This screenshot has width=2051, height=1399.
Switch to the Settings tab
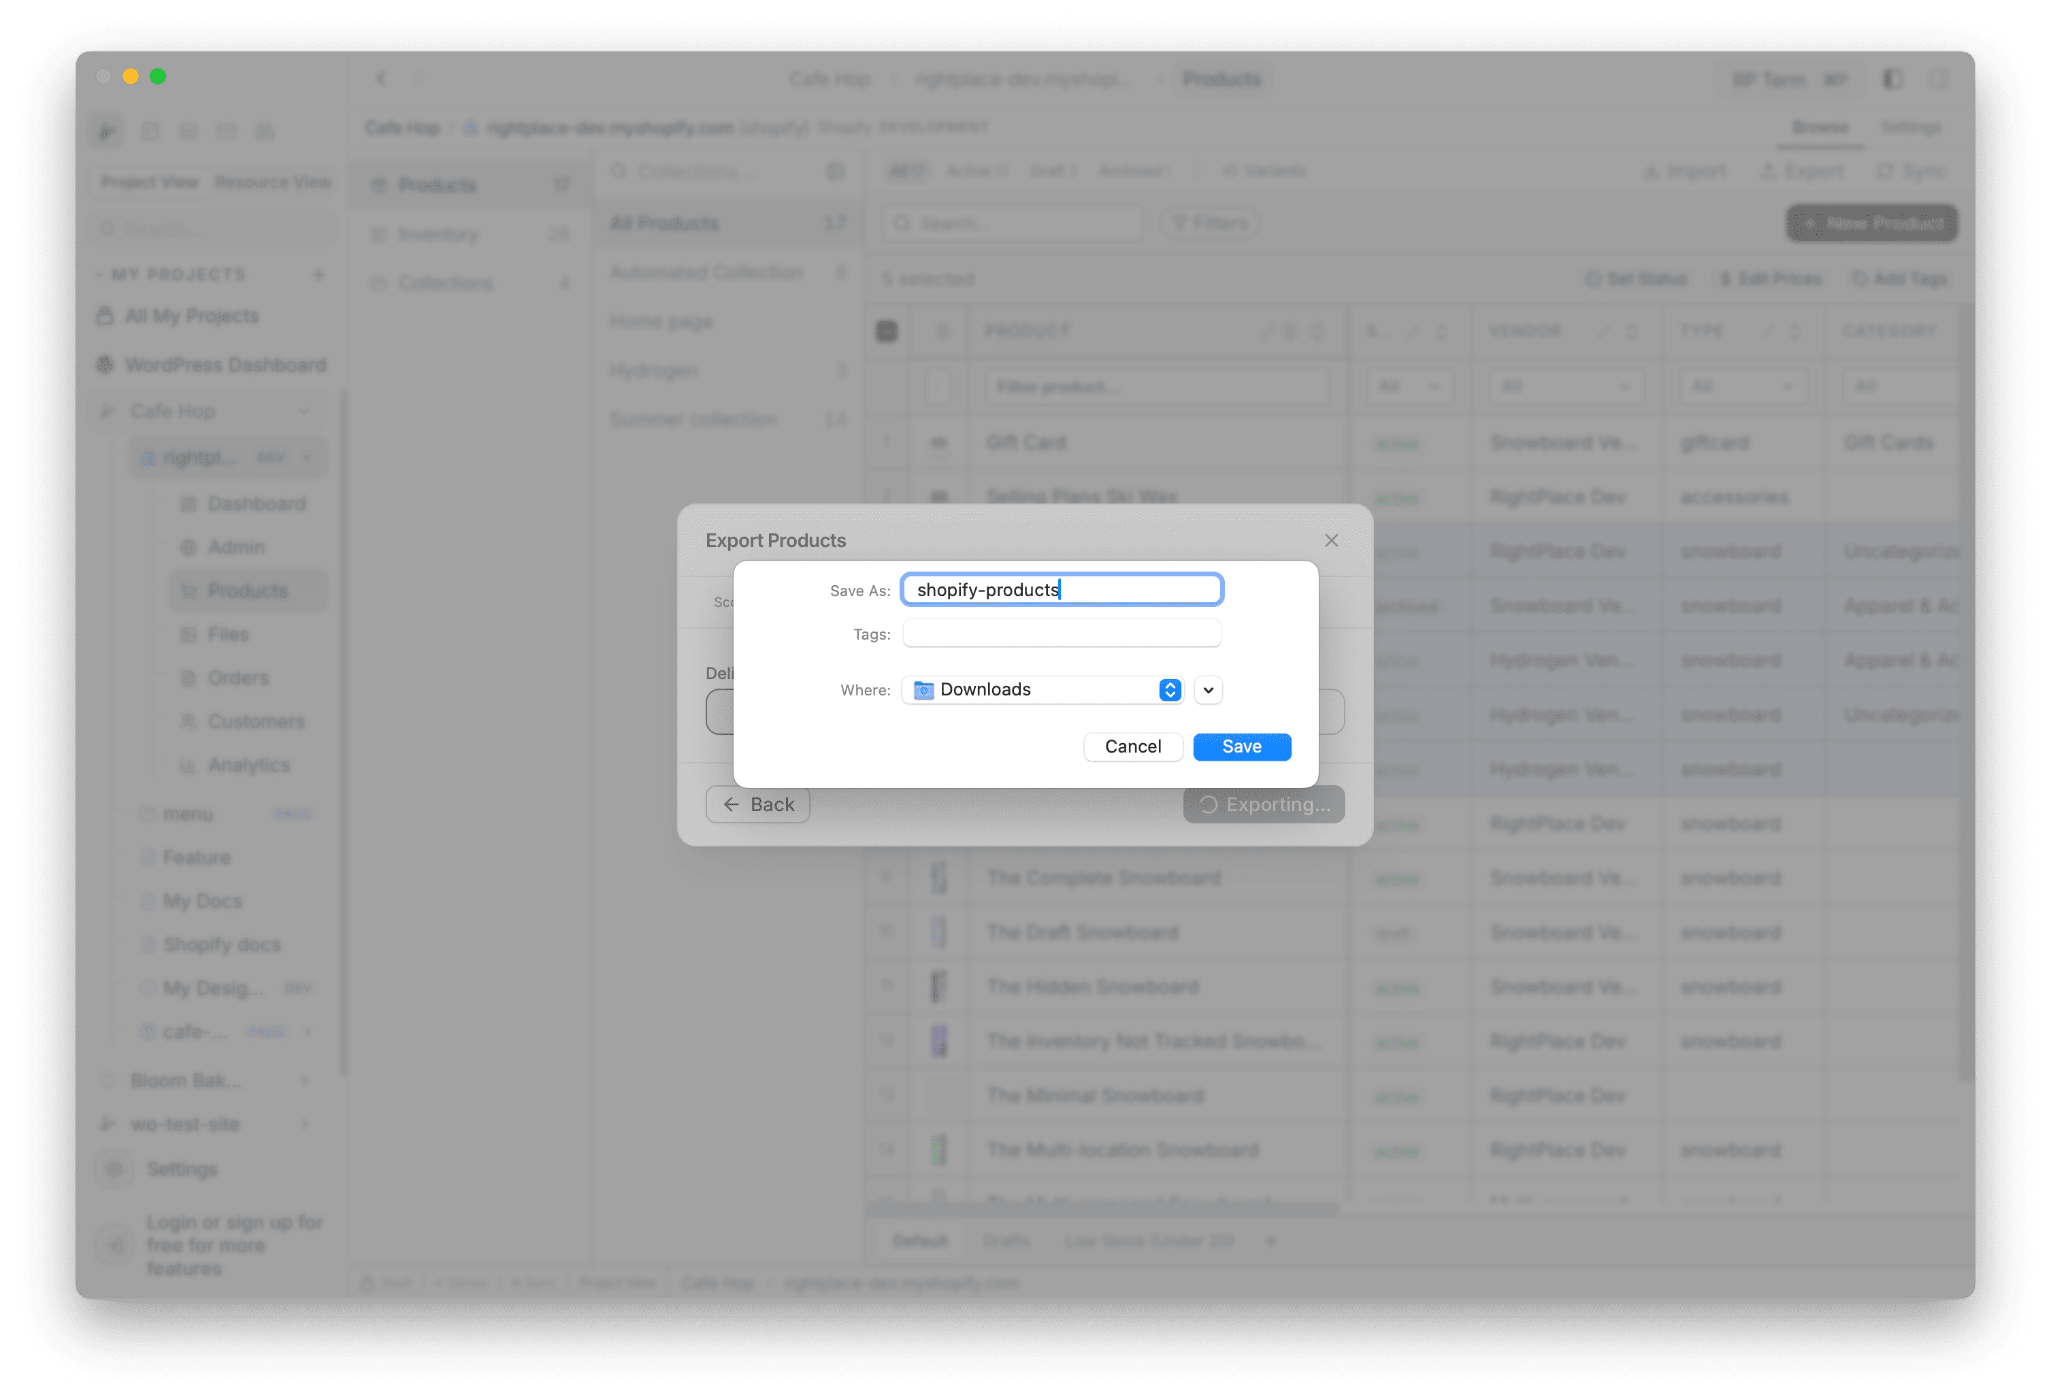pyautogui.click(x=1911, y=126)
